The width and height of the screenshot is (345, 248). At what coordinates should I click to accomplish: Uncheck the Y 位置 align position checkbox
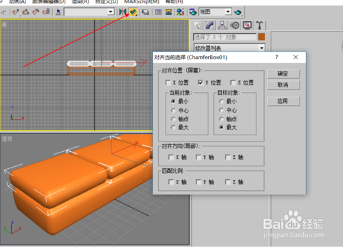tap(200, 82)
